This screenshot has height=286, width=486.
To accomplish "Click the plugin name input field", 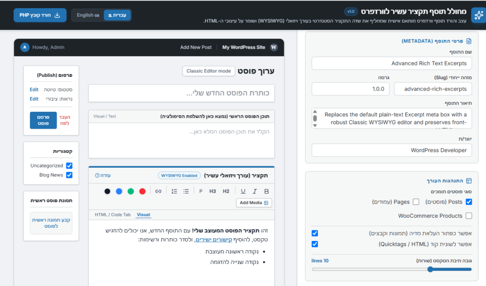I will point(392,63).
